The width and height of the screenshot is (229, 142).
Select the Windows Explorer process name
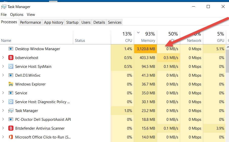coord(30,84)
